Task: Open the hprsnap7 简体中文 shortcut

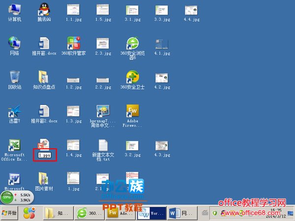Action: tap(103, 116)
